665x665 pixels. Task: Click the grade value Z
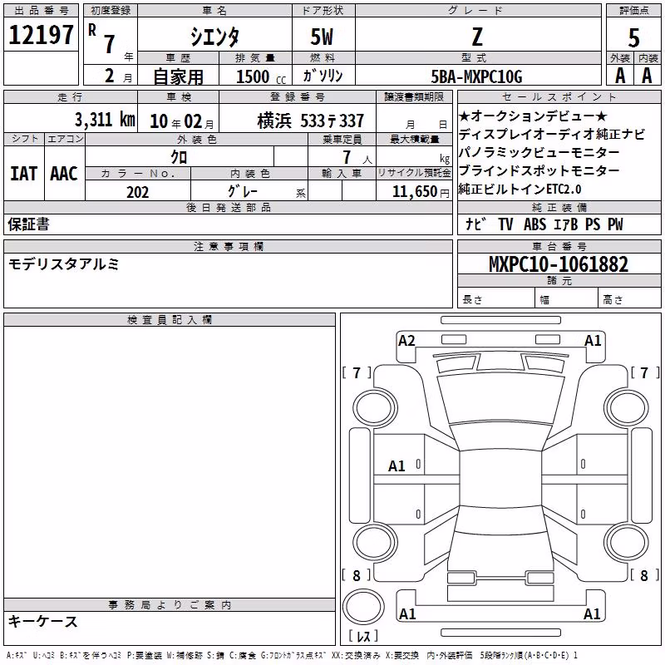[x=477, y=37]
